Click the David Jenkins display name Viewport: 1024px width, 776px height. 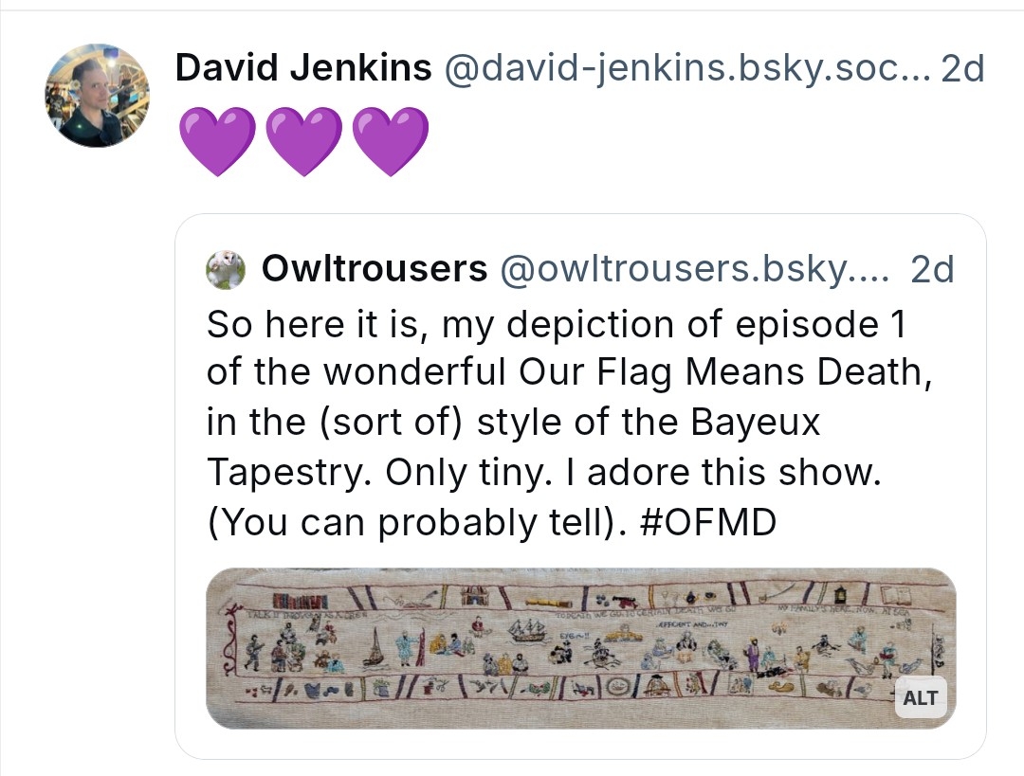point(303,68)
